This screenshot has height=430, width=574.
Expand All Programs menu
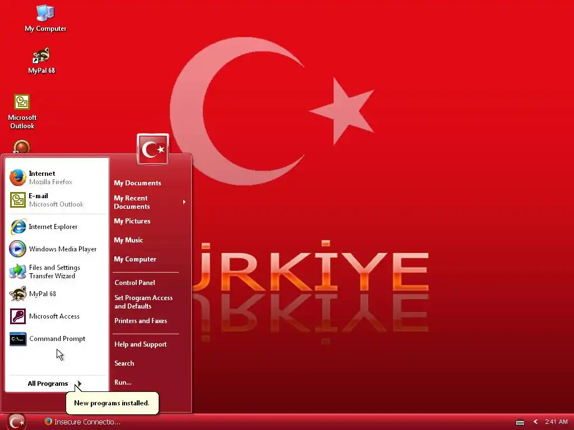pyautogui.click(x=55, y=384)
